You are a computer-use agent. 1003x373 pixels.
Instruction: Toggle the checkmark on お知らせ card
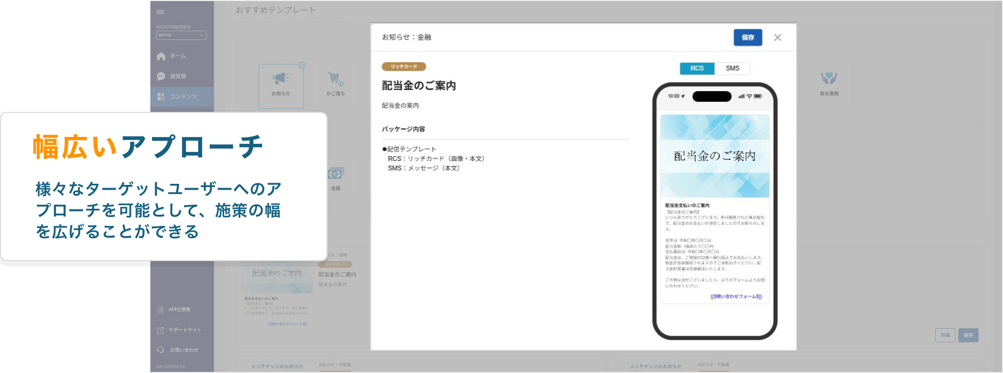303,65
